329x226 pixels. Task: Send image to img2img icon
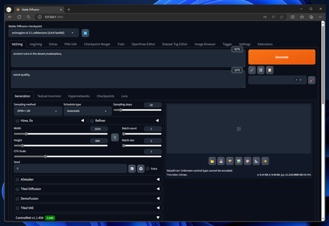239,161
